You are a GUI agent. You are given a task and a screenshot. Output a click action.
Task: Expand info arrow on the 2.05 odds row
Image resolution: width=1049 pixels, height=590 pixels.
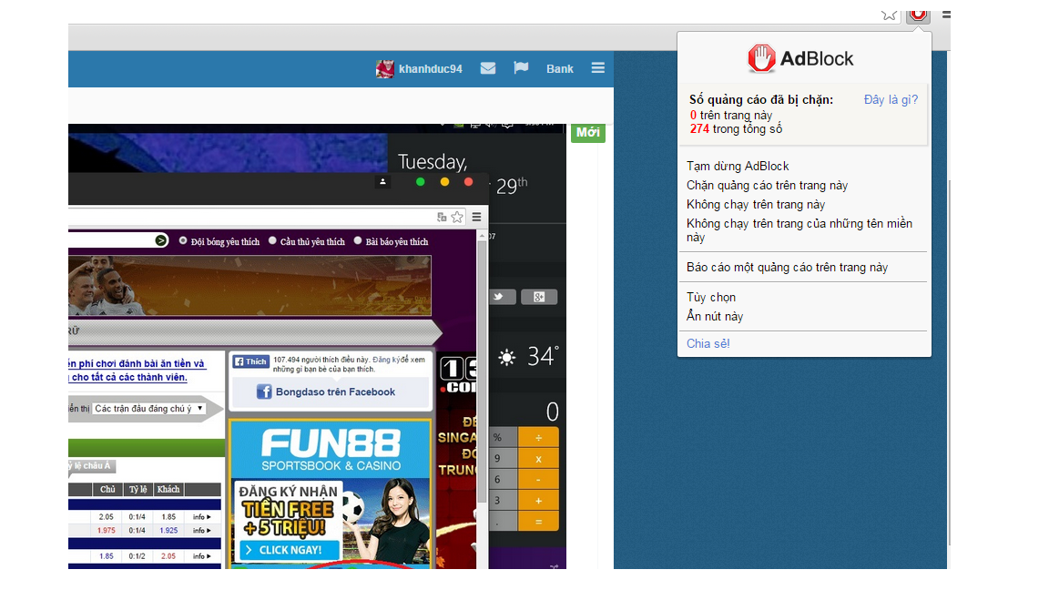201,517
